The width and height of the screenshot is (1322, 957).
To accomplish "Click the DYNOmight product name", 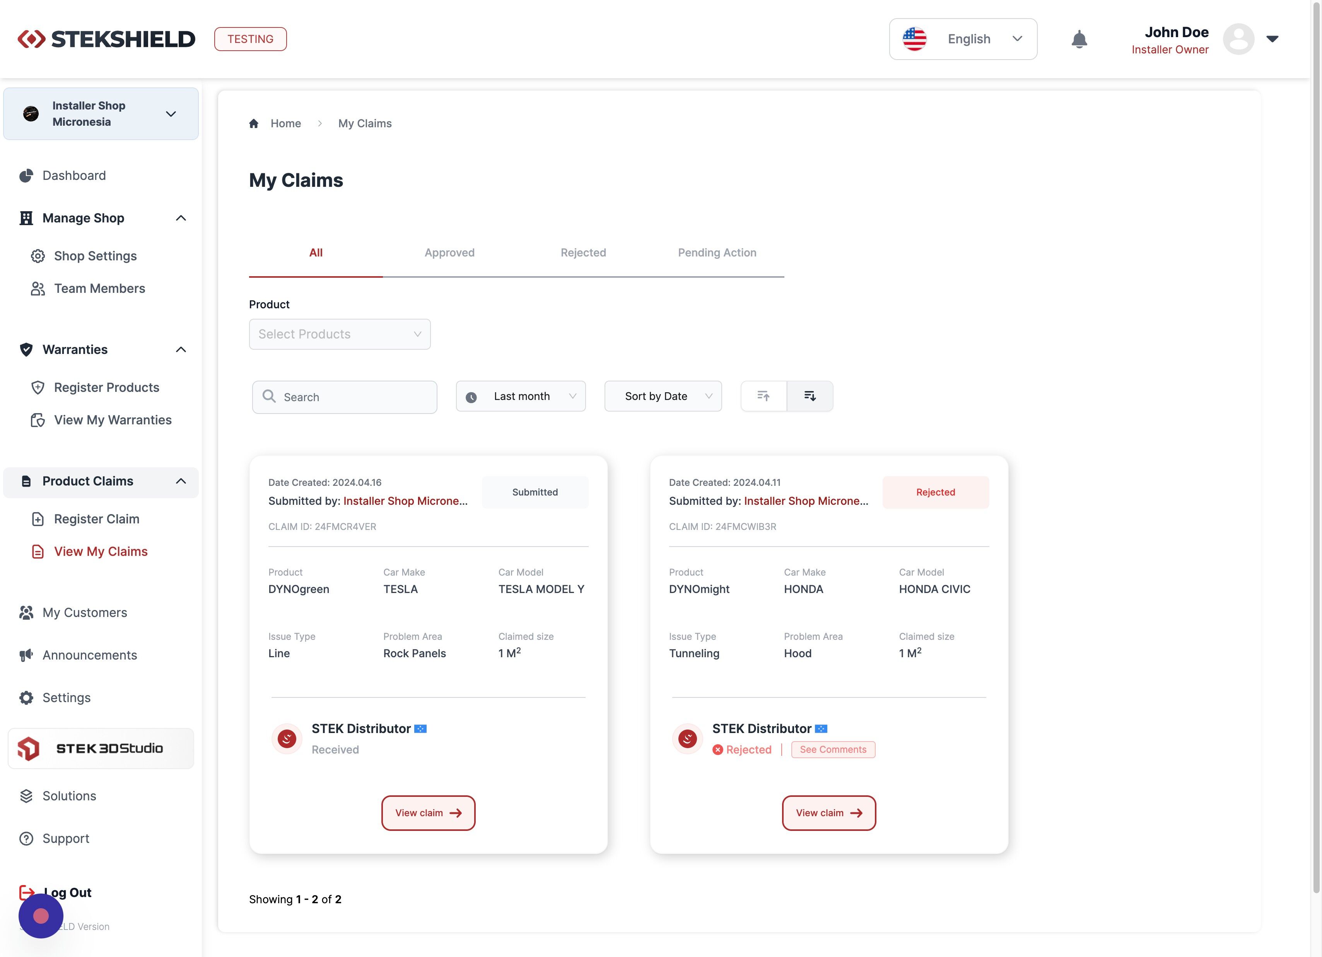I will click(699, 589).
